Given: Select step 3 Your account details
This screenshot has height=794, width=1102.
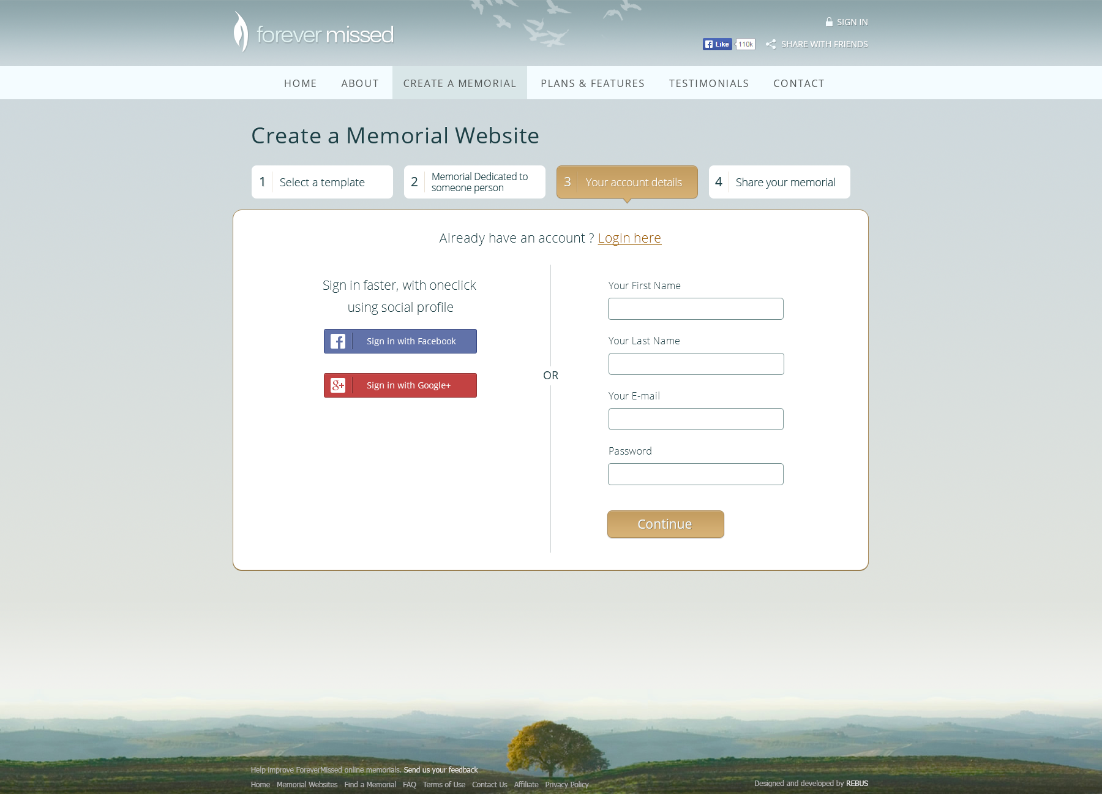Looking at the screenshot, I should (x=627, y=182).
